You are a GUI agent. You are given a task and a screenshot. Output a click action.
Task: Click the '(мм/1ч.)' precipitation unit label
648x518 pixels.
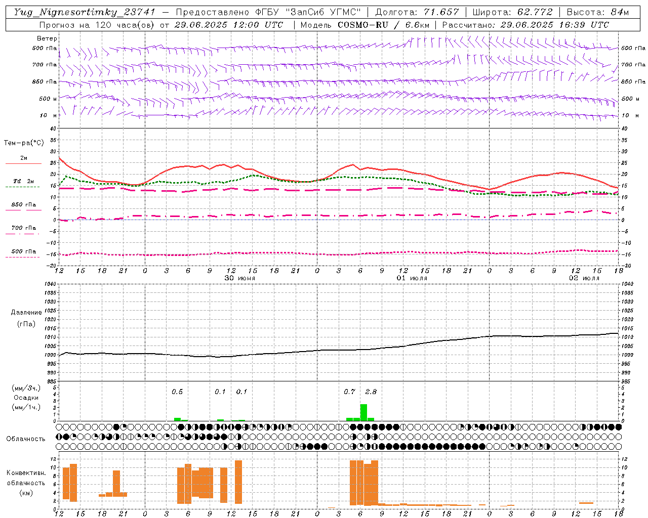[x=26, y=407]
